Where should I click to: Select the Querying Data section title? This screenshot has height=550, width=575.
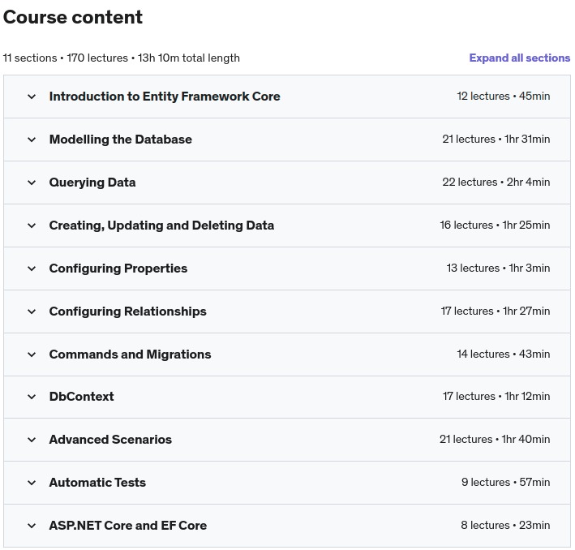tap(92, 183)
